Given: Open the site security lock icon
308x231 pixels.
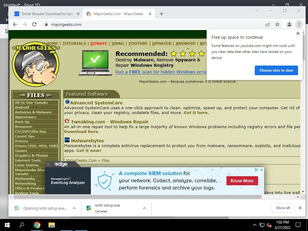Looking at the screenshot, I should 46,24.
